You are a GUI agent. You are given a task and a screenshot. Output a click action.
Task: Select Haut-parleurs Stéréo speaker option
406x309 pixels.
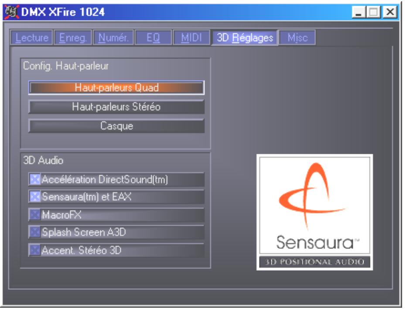[116, 107]
